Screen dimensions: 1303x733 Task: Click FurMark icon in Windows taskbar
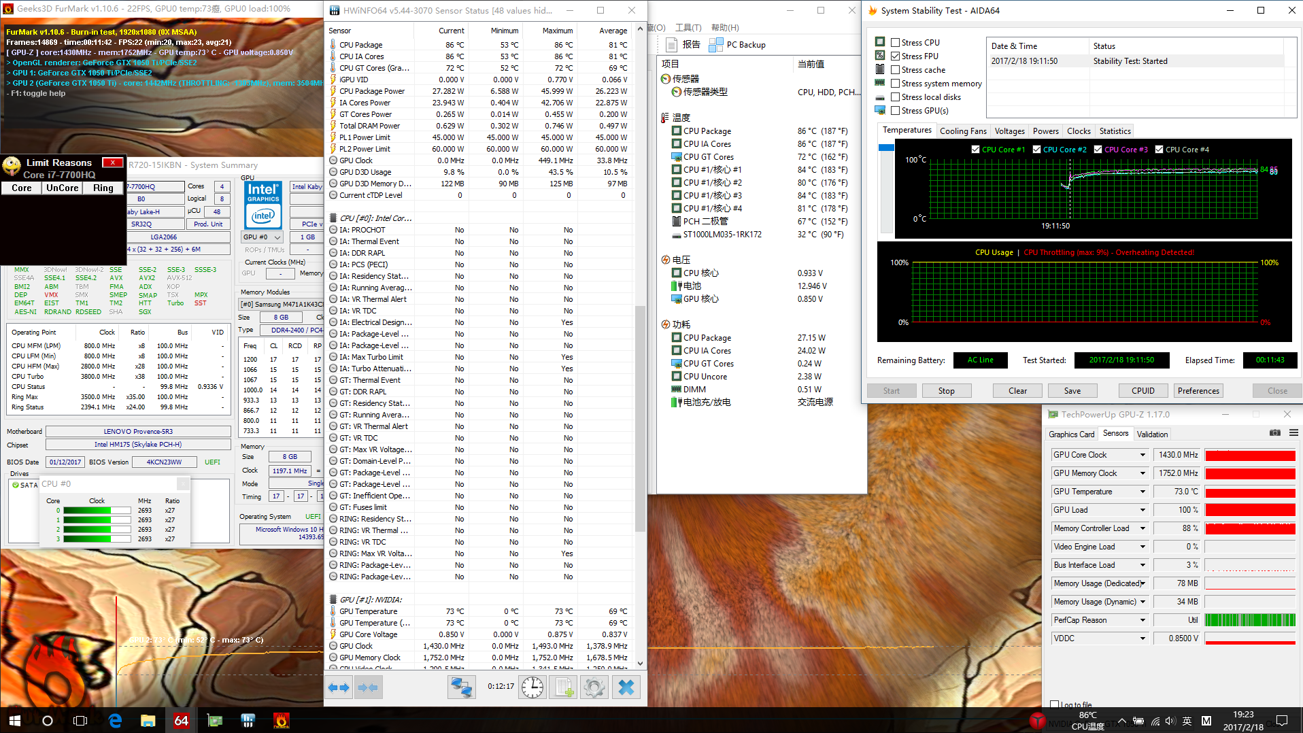281,720
